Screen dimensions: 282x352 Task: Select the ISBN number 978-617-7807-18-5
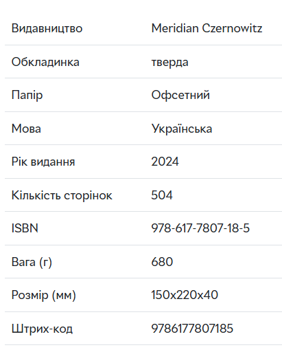(200, 228)
